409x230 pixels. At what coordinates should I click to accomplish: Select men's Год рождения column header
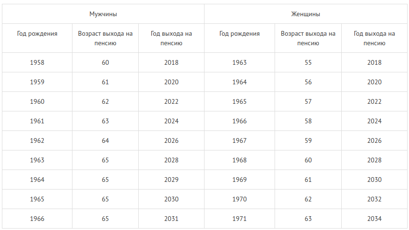37,38
